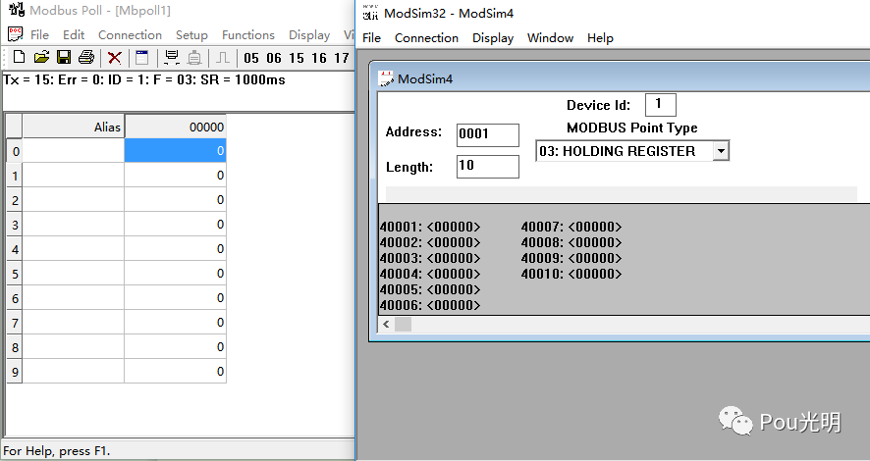Open the Window menu in ModSim32
Screen dimensions: 870x461
pyautogui.click(x=550, y=37)
